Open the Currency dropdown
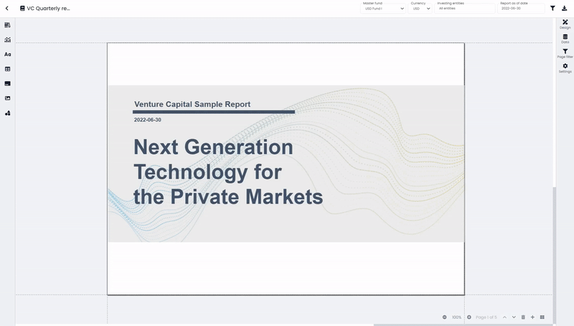 [420, 8]
